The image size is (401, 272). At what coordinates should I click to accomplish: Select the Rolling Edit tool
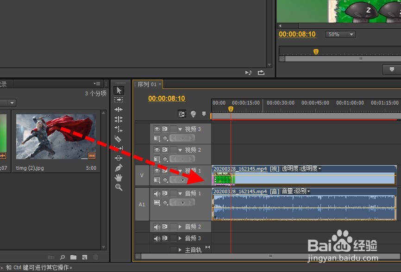pyautogui.click(x=119, y=119)
